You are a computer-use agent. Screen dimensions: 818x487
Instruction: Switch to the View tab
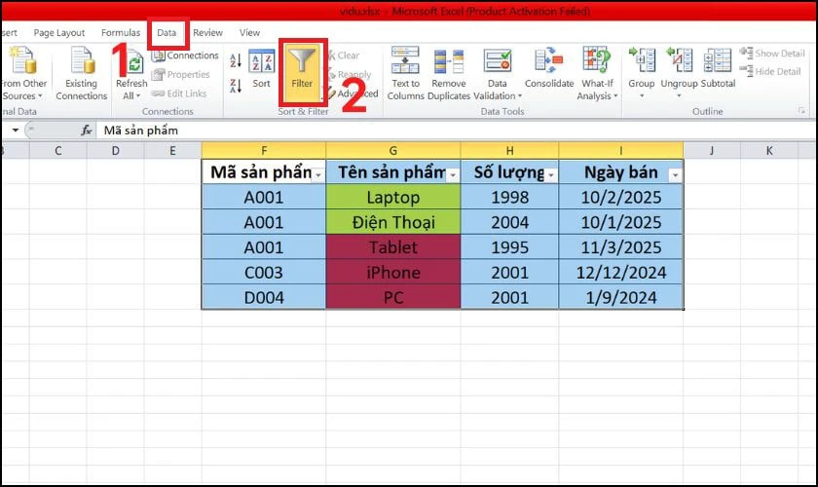(x=249, y=33)
